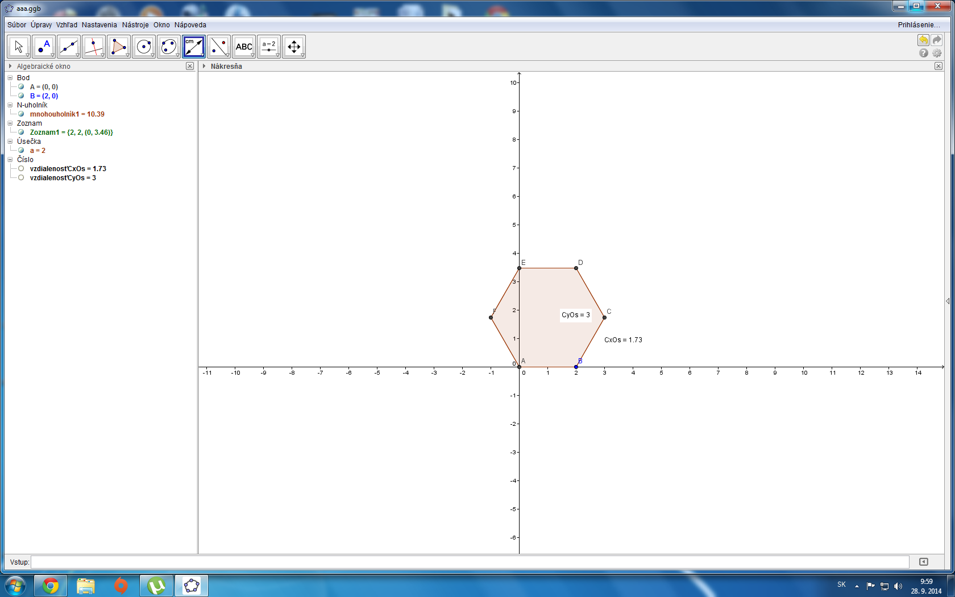Click the Undo arrow icon
Image resolution: width=955 pixels, height=597 pixels.
923,40
